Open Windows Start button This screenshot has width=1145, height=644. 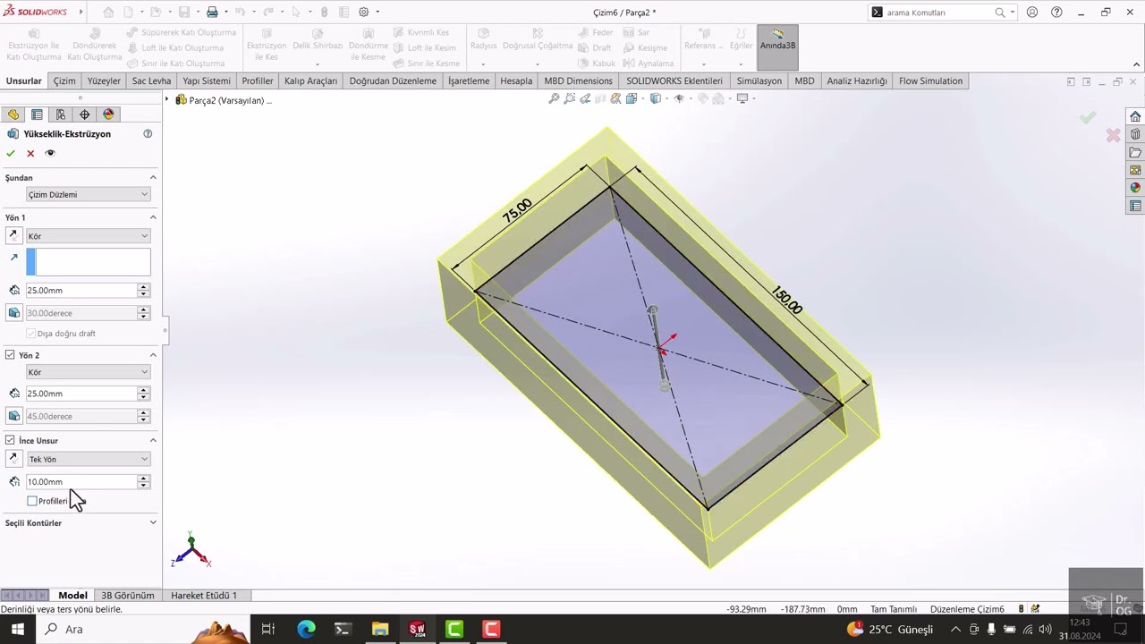17,629
